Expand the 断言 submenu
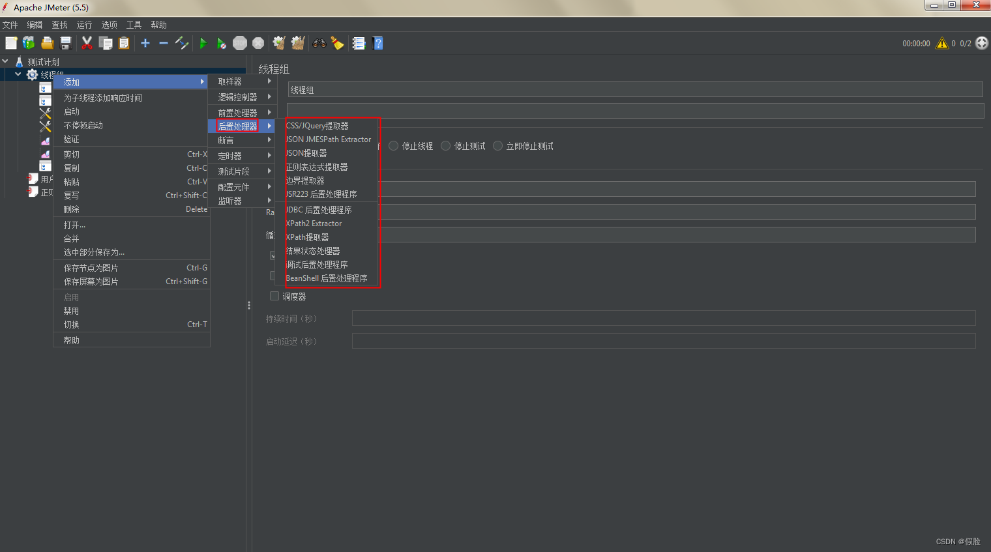 pyautogui.click(x=243, y=140)
